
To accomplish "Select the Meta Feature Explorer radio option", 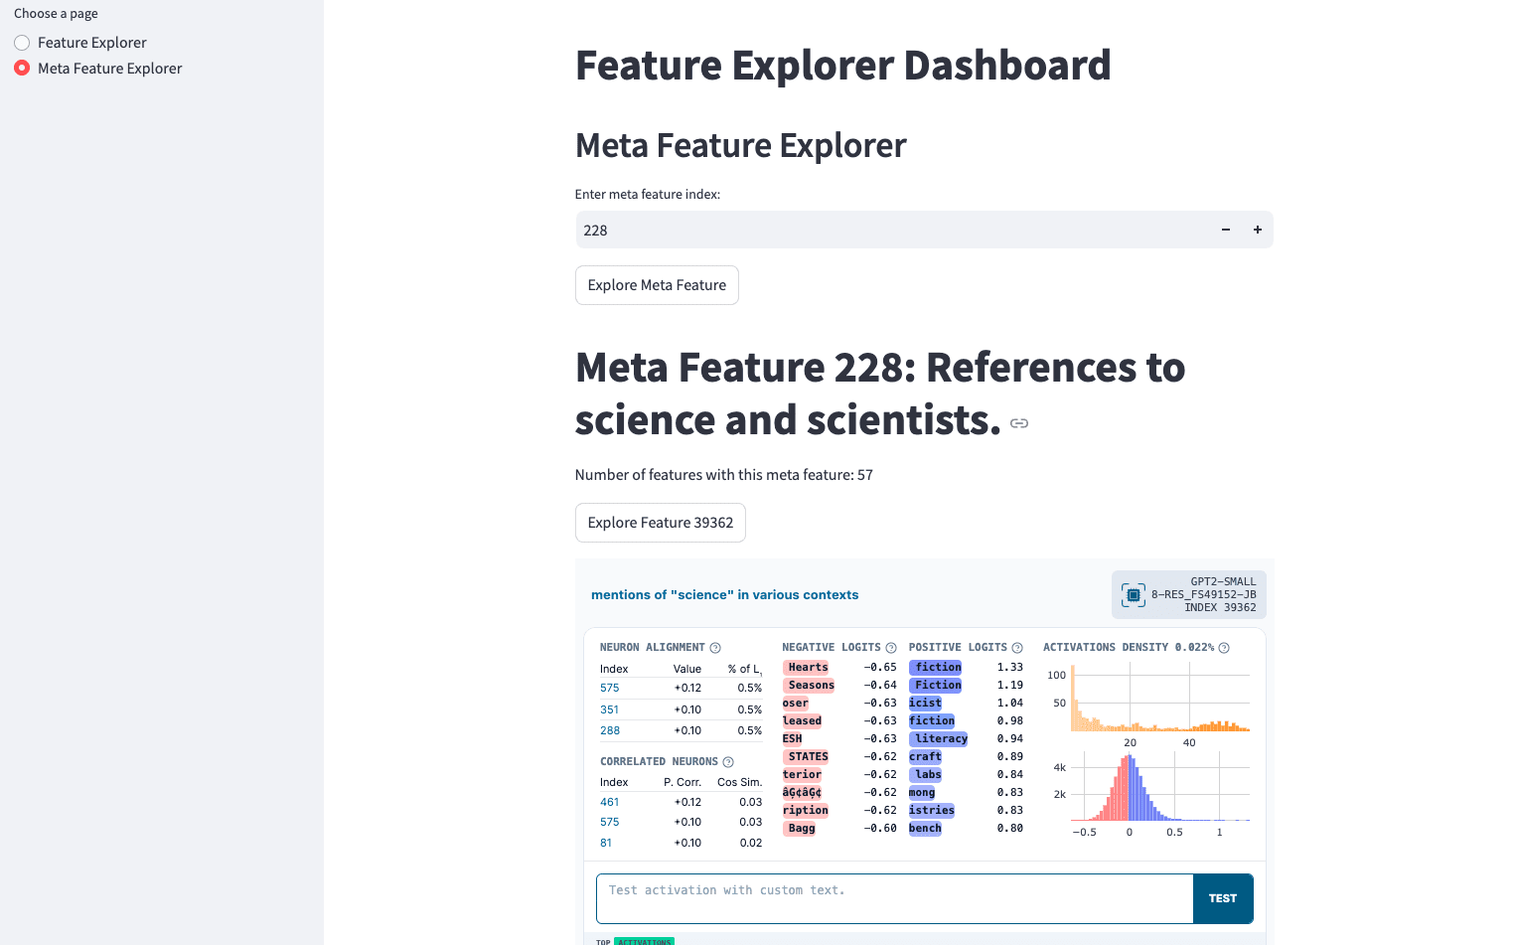I will click(x=22, y=69).
